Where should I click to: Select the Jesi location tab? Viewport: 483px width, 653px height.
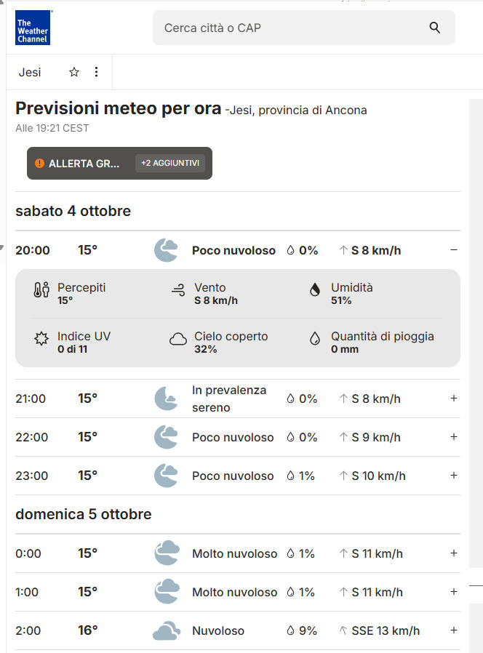pos(30,72)
